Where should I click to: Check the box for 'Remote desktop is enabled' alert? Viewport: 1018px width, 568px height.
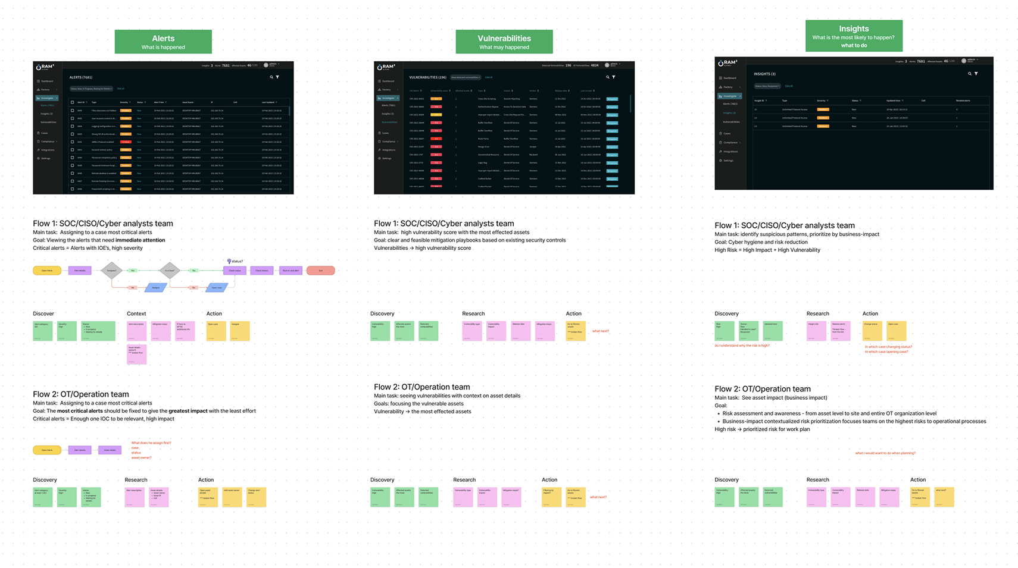tap(72, 173)
